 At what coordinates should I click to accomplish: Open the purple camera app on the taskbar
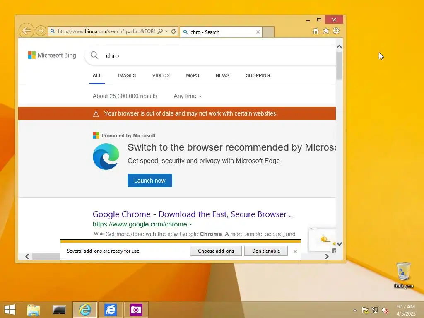click(136, 310)
